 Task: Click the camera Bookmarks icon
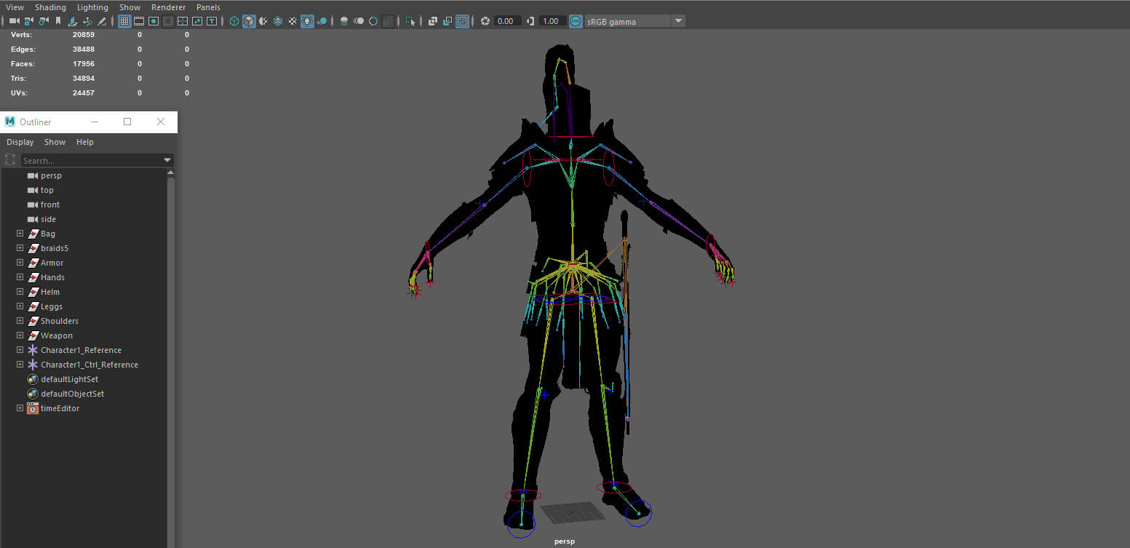58,22
